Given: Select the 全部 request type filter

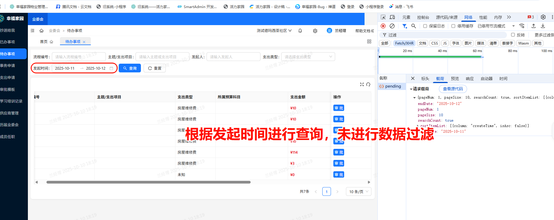Looking at the screenshot, I should (x=385, y=43).
